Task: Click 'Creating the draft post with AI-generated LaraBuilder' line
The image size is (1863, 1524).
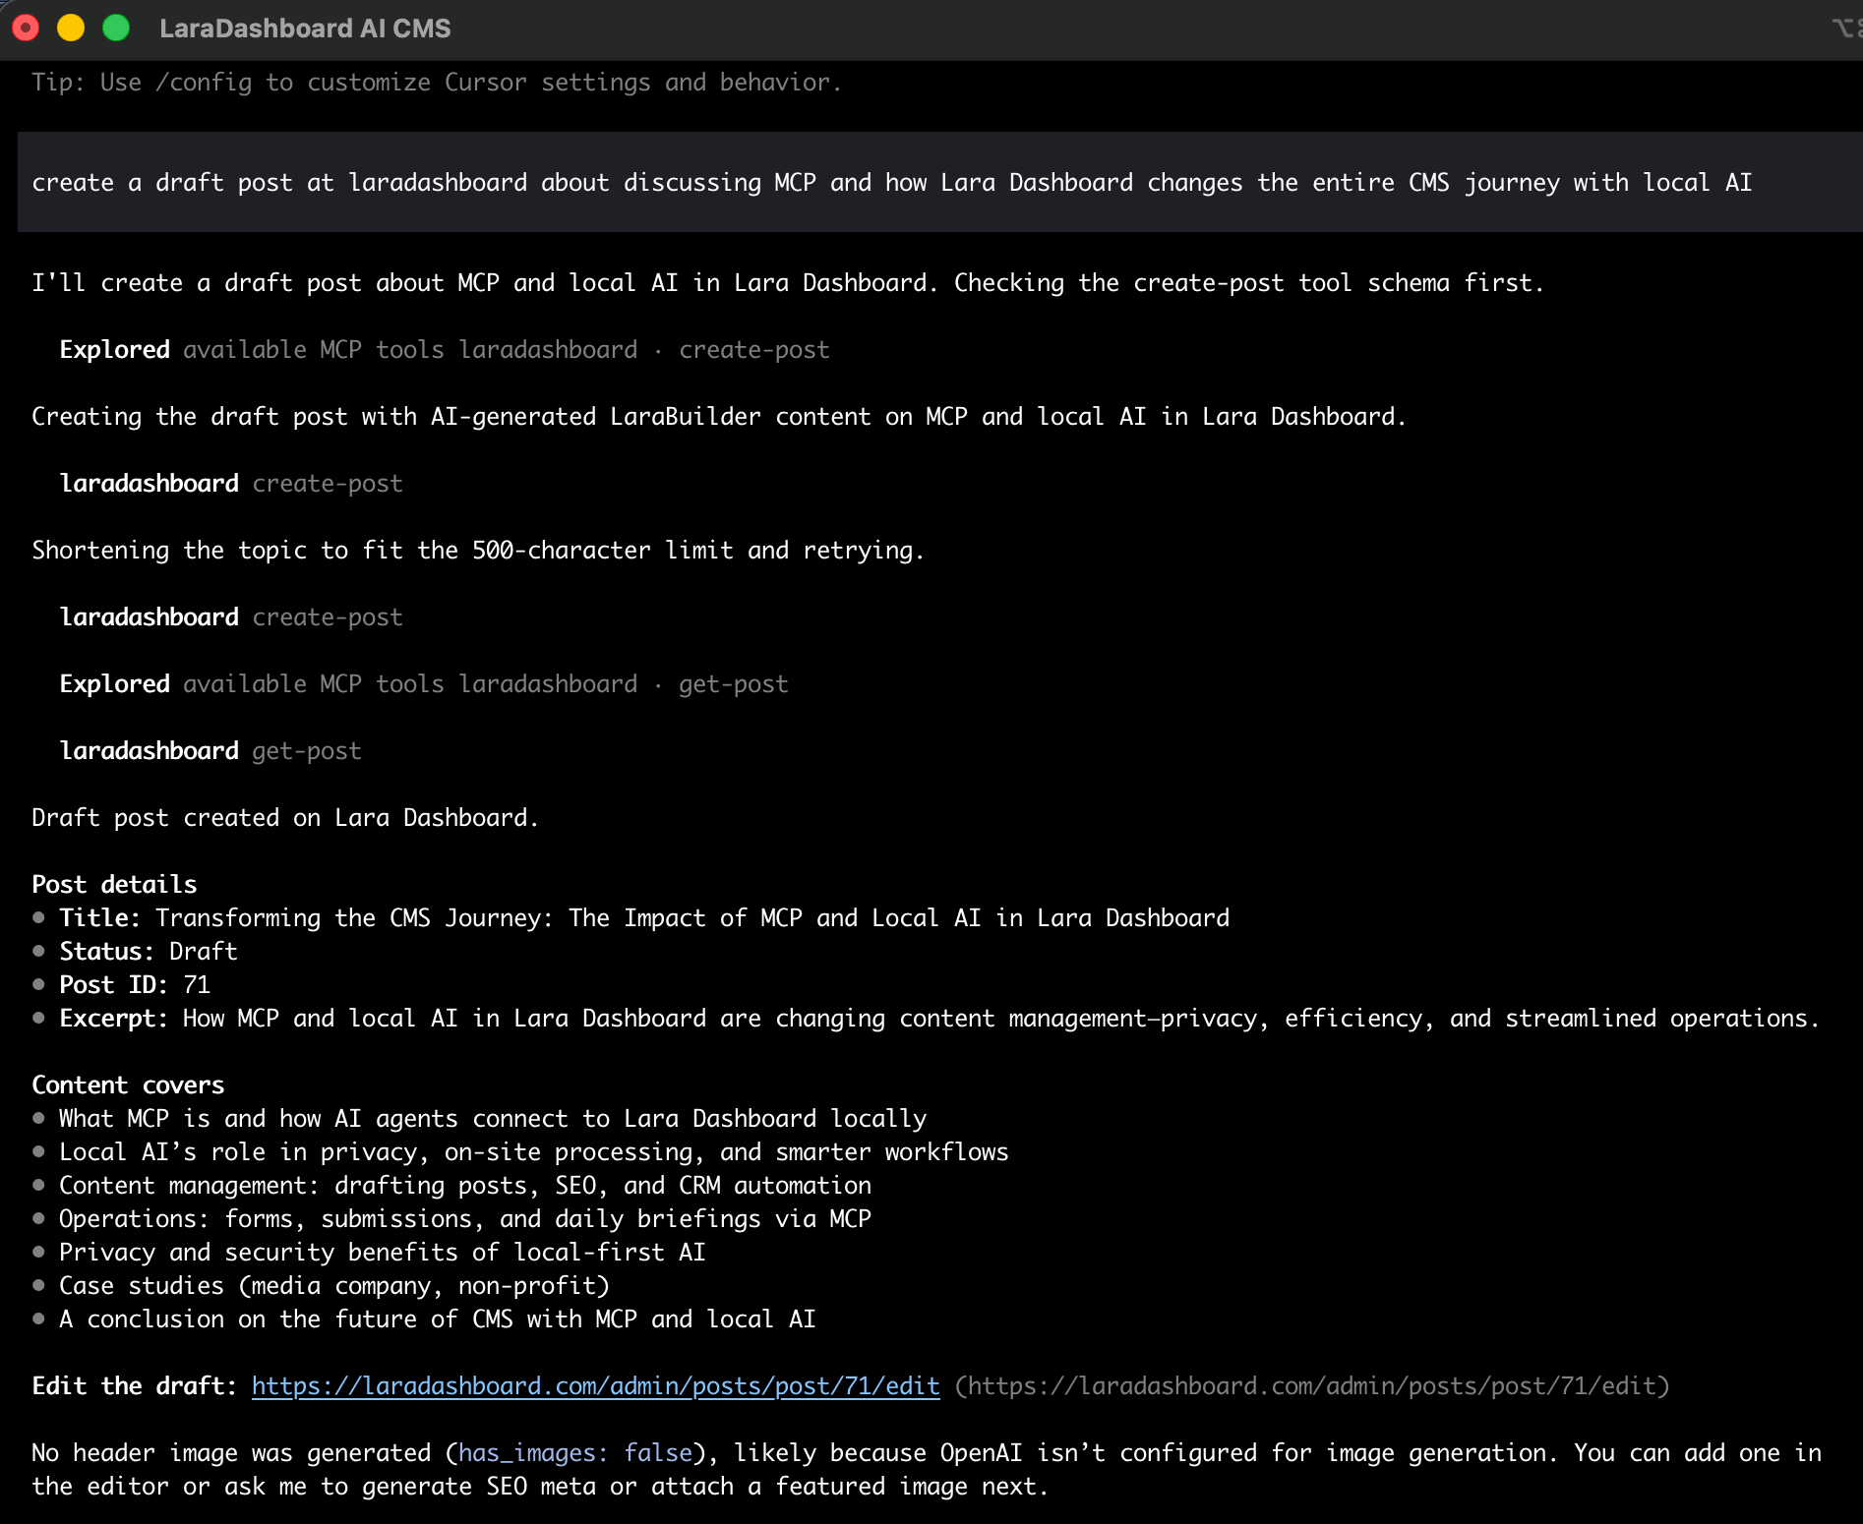Action: (719, 416)
